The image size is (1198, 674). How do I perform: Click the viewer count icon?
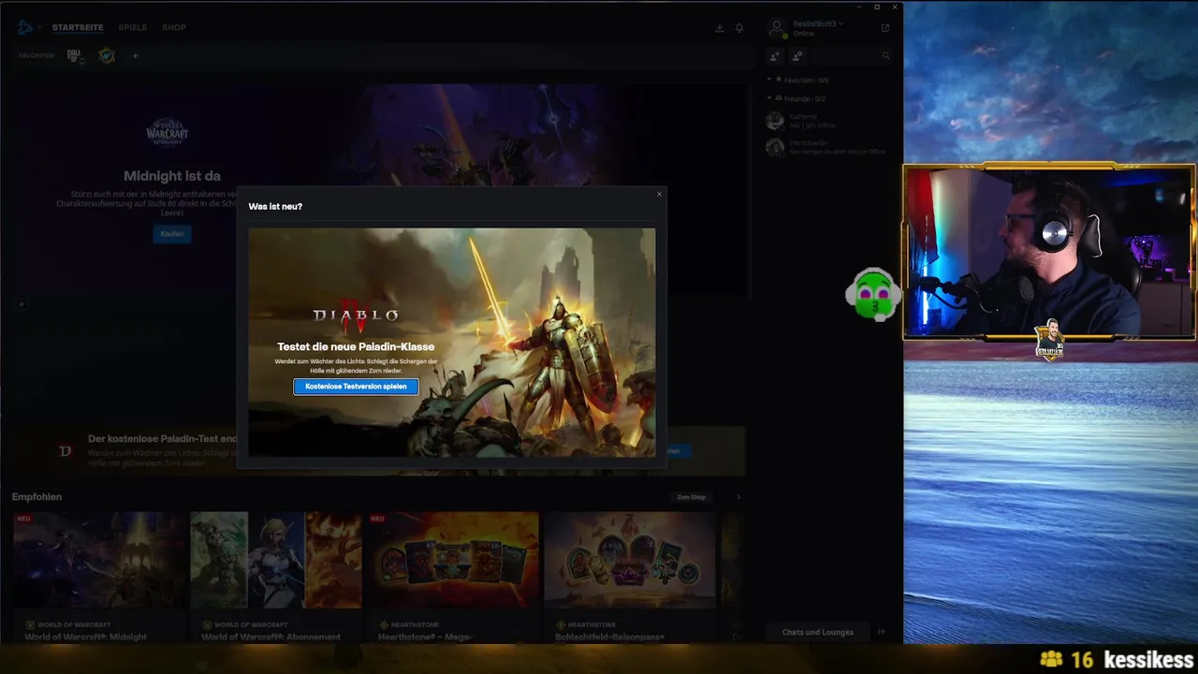[x=1052, y=660]
